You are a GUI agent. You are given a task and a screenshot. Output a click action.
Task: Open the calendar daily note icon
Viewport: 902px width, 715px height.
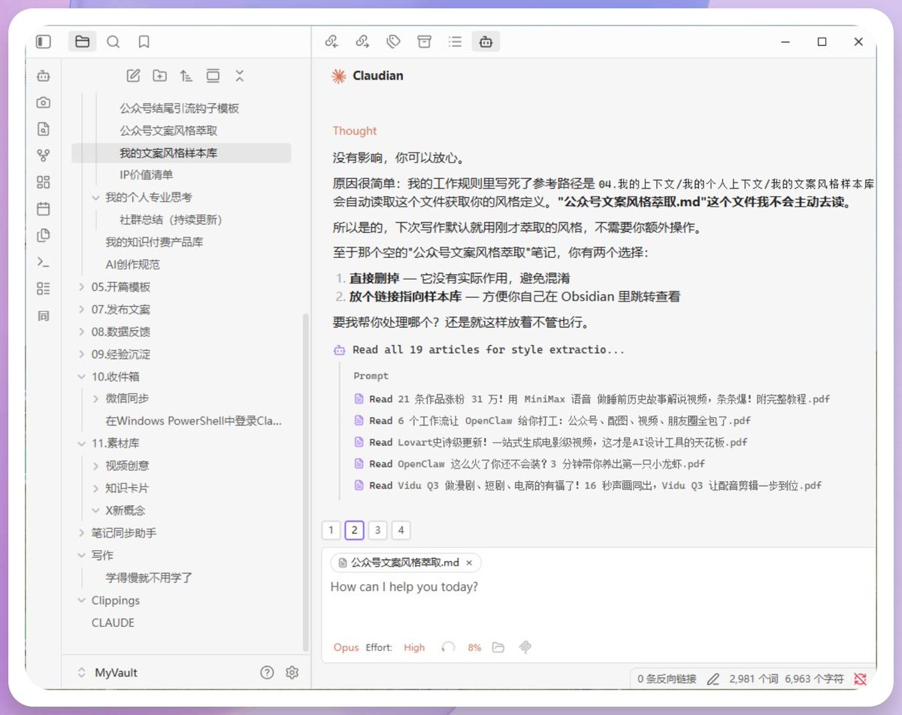click(44, 209)
